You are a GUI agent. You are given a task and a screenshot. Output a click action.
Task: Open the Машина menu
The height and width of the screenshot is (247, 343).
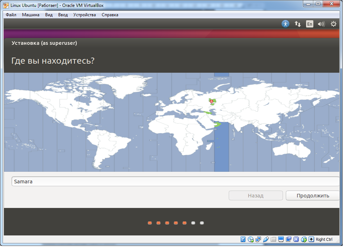coord(31,14)
